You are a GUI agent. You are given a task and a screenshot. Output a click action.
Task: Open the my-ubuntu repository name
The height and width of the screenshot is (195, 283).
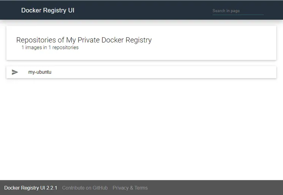click(x=40, y=72)
